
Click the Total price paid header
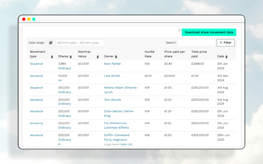click(199, 54)
